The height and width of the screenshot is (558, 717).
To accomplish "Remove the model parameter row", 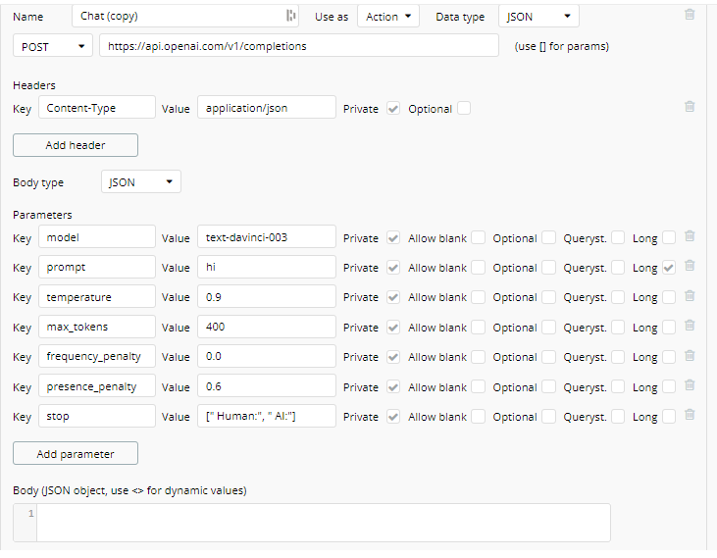I will [x=690, y=236].
